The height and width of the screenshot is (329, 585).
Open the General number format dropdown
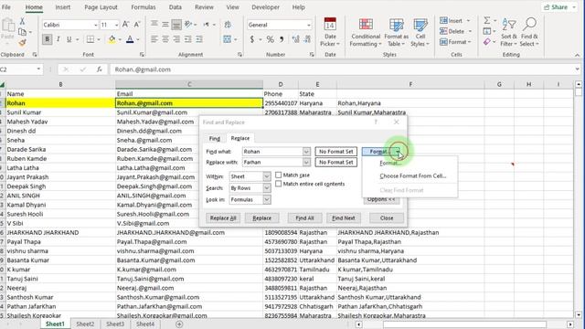click(x=309, y=25)
